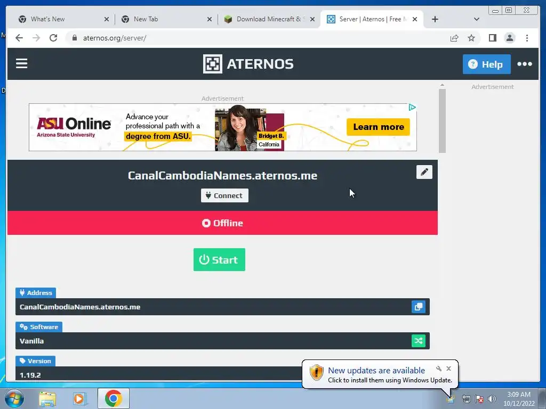Close the New Tab tab
The width and height of the screenshot is (546, 409).
pos(209,19)
